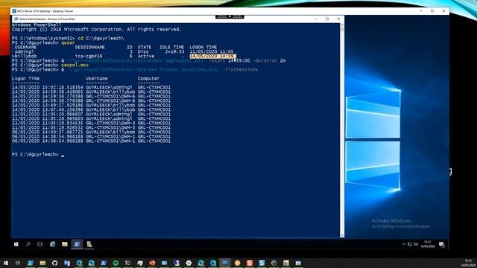Click the 'quser' command text
Image resolution: width=477 pixels, height=268 pixels.
68,43
